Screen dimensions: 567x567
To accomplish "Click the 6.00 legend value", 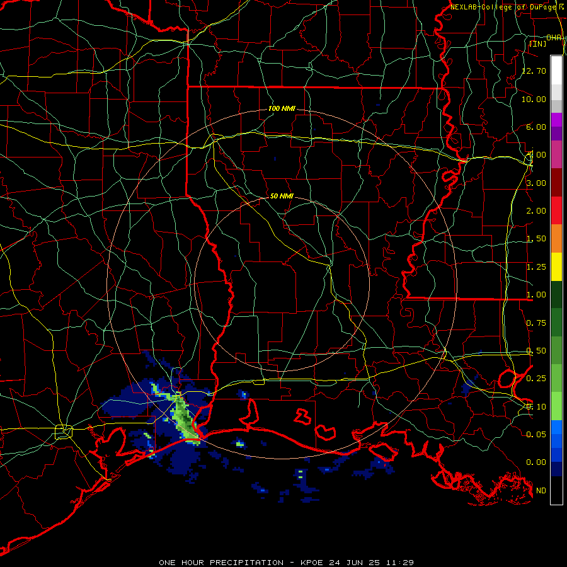I will (536, 127).
